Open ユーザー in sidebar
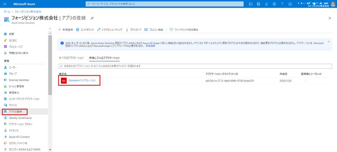 click(13, 67)
